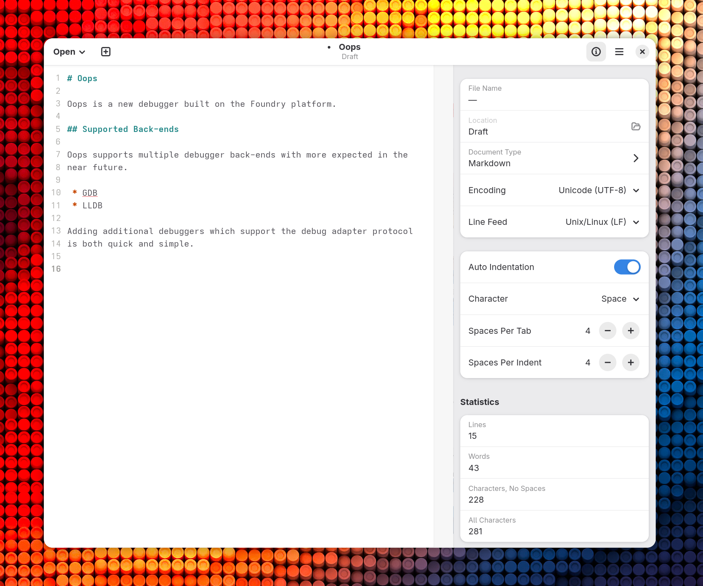Click the document info icon in the header
Viewport: 703px width, 586px height.
click(596, 52)
